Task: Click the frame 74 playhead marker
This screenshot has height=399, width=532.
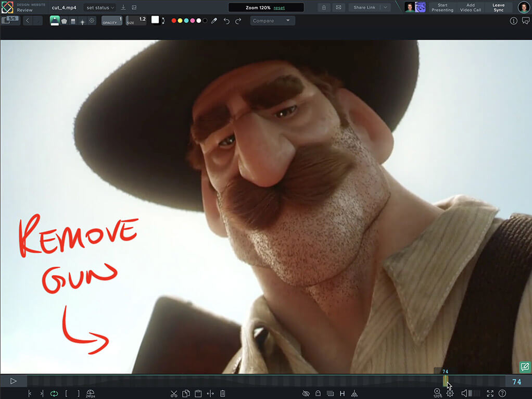Action: click(445, 380)
